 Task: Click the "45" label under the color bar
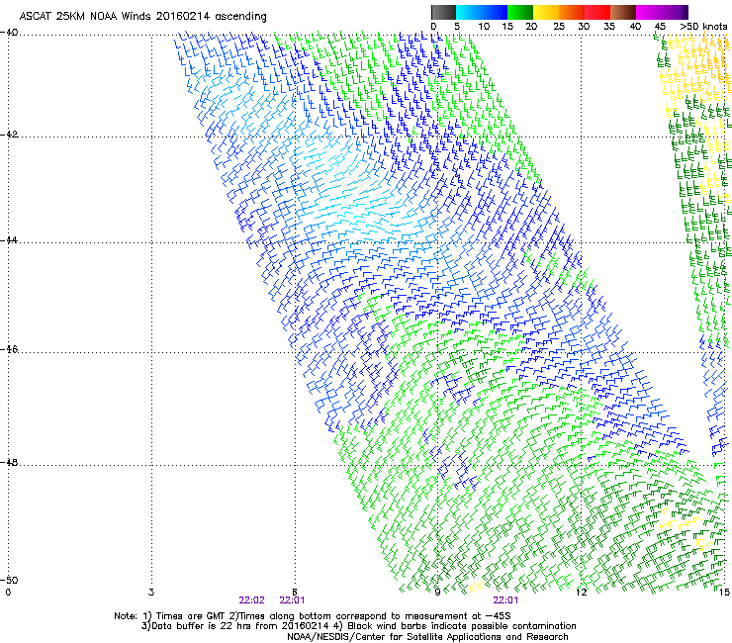[660, 27]
